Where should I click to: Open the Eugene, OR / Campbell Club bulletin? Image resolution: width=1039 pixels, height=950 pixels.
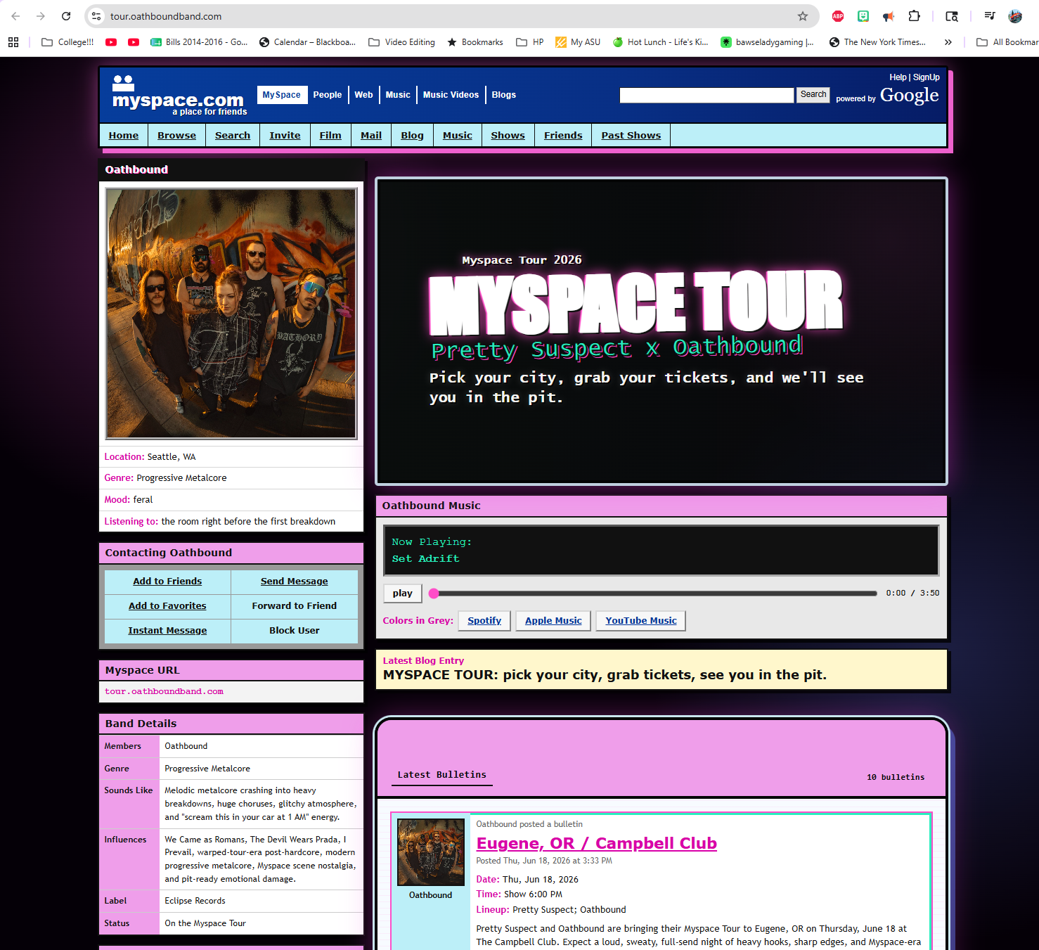click(596, 843)
